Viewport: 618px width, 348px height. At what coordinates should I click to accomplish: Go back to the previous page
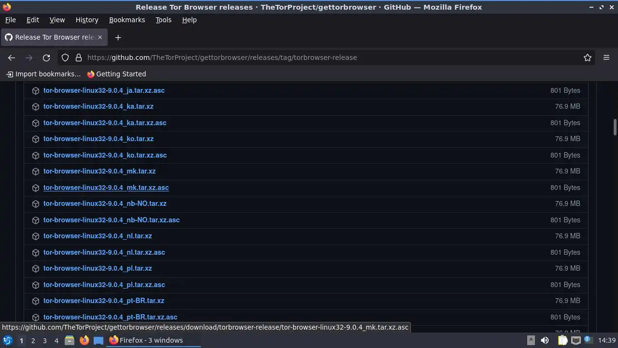click(12, 58)
